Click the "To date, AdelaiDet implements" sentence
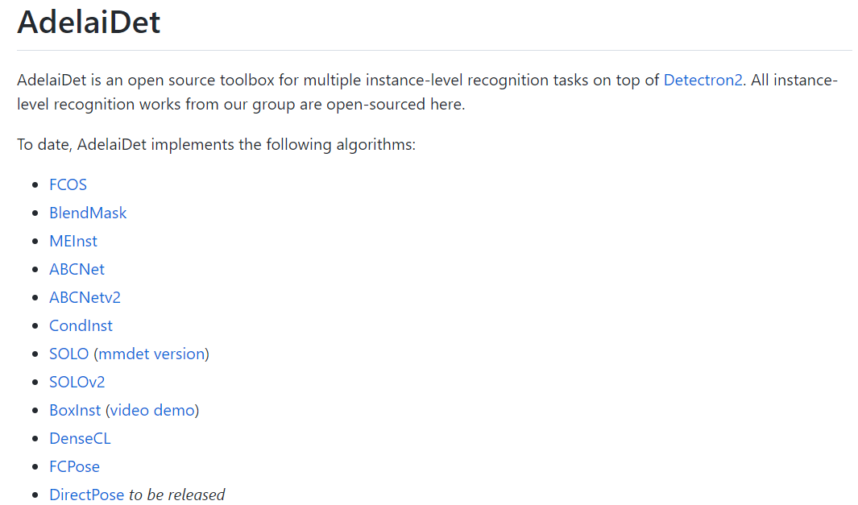This screenshot has width=858, height=505. pos(216,146)
